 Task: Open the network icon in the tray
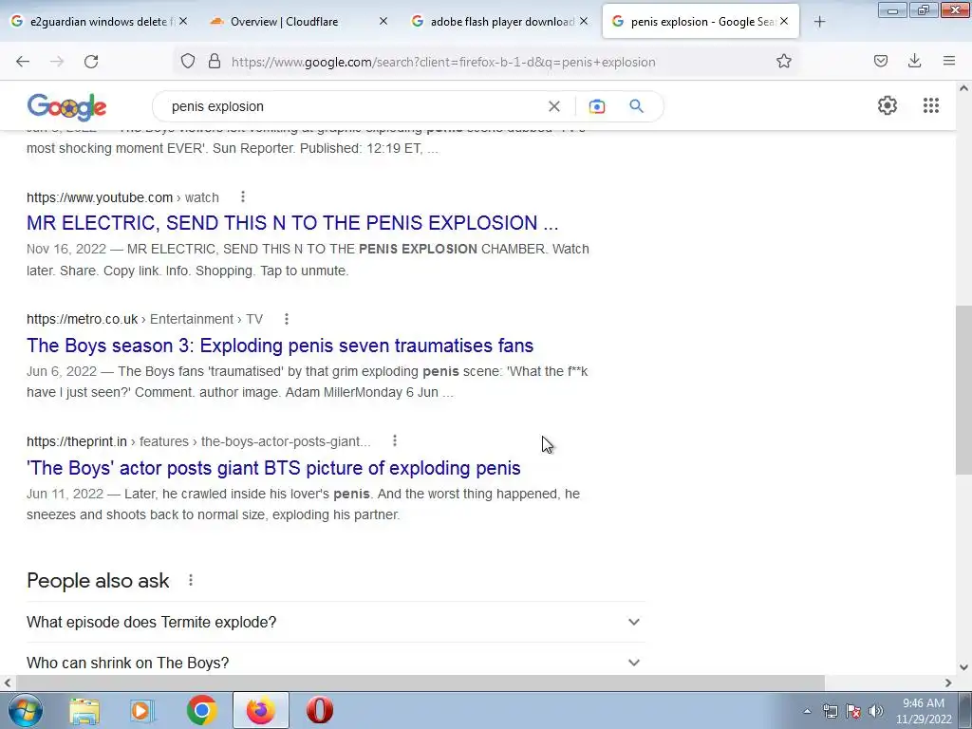point(830,711)
